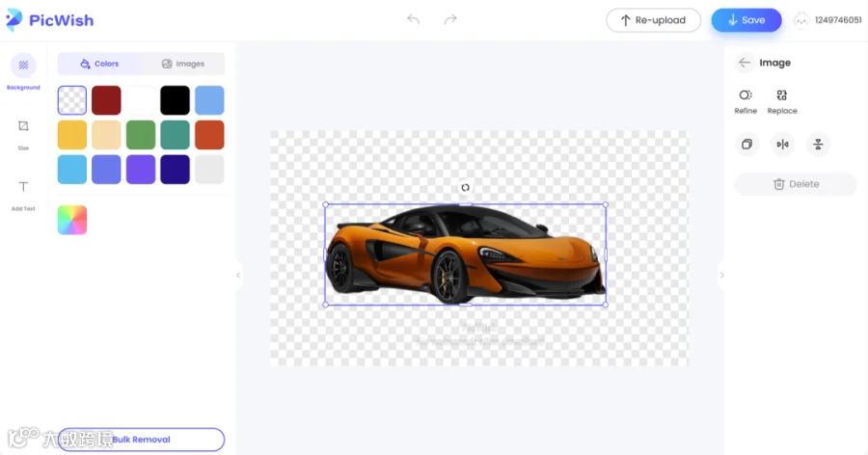Open the rainbow custom color picker

pos(72,220)
